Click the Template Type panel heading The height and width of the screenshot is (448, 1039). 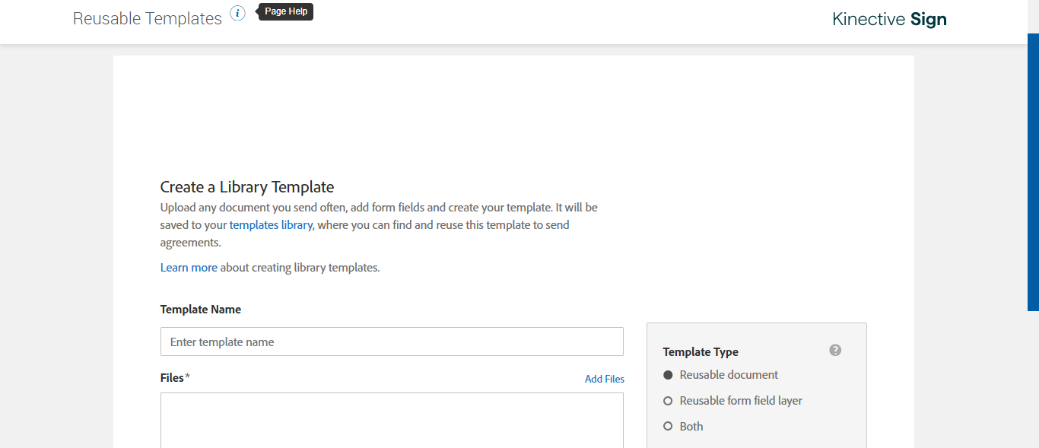(x=701, y=352)
